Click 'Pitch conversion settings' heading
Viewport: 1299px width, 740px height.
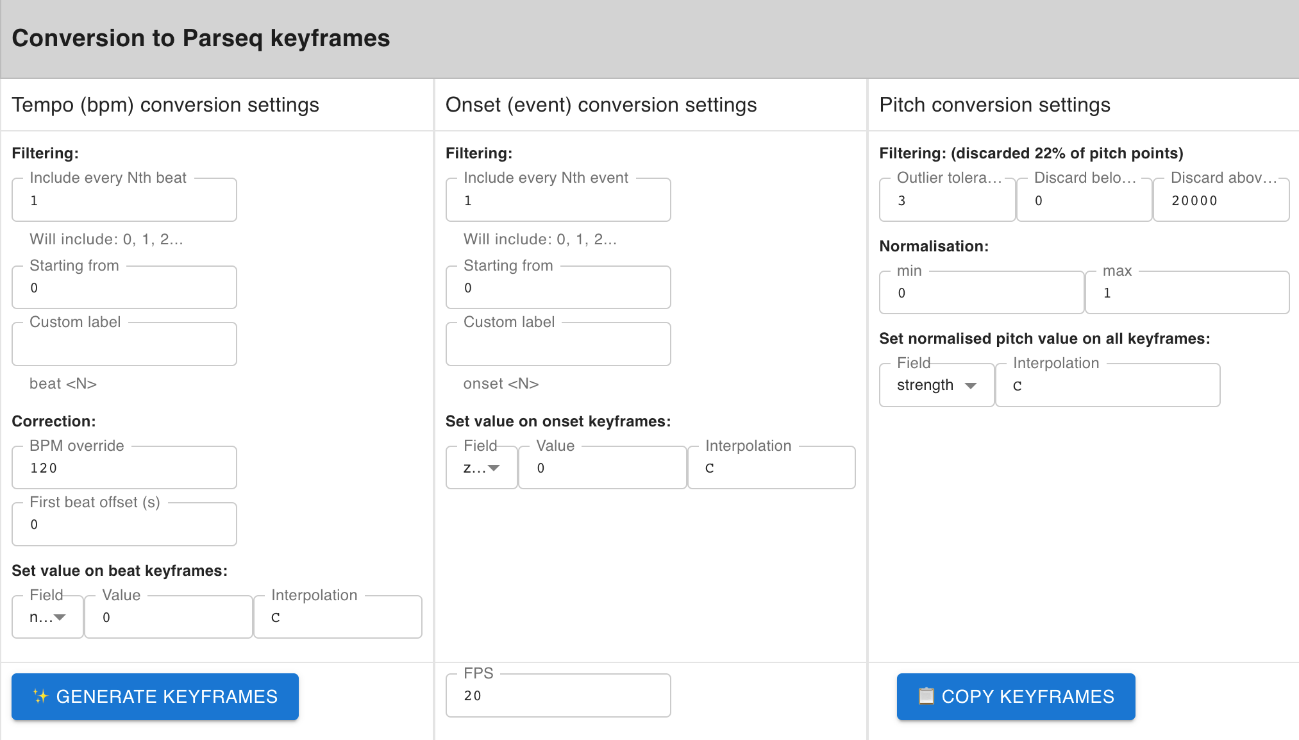click(x=995, y=105)
